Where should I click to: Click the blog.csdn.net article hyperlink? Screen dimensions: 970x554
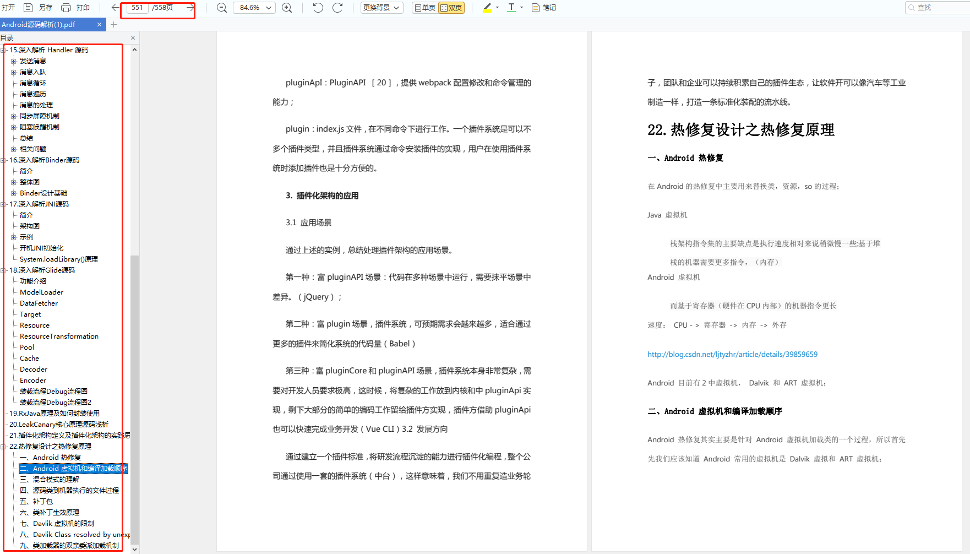732,354
